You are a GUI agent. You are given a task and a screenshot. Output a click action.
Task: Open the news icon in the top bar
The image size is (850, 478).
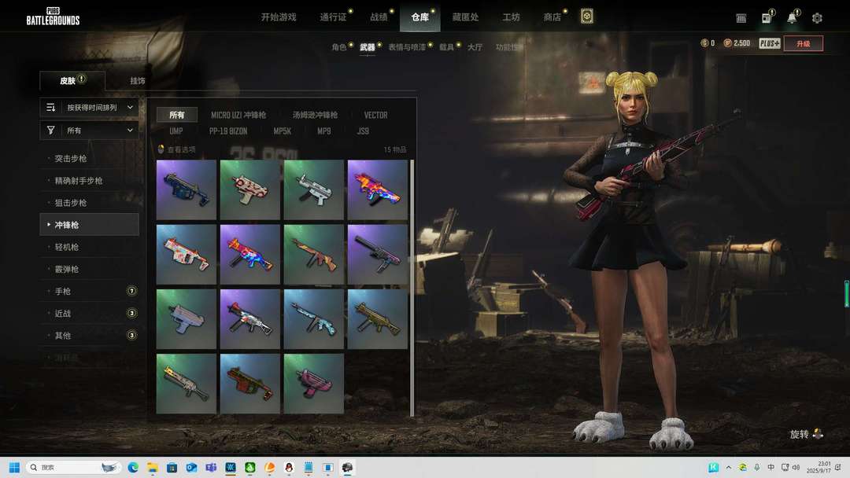pos(767,18)
